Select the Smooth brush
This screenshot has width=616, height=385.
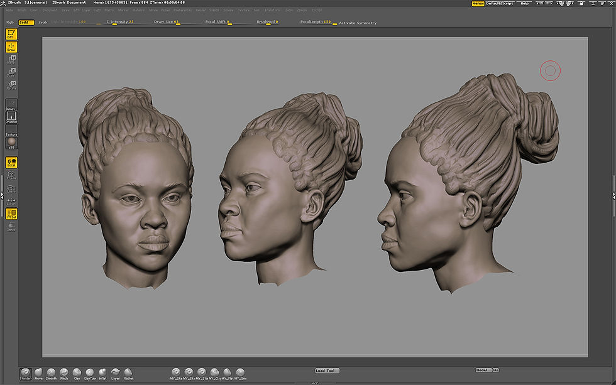(51, 372)
